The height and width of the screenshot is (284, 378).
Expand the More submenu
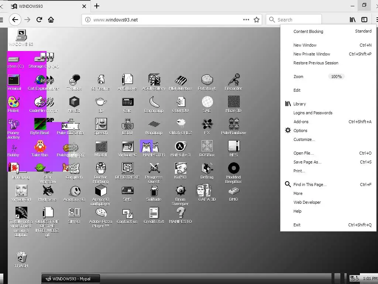coord(328,193)
